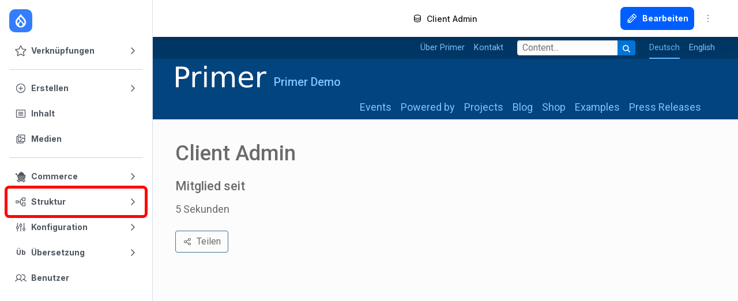
Task: Switch language to Deutsch
Action: (x=664, y=47)
